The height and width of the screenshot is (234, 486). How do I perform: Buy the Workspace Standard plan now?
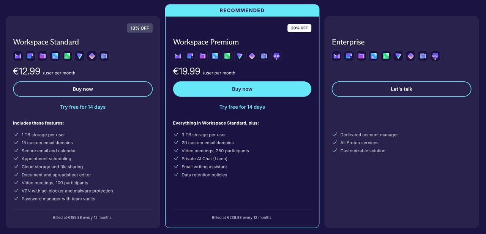pos(83,89)
